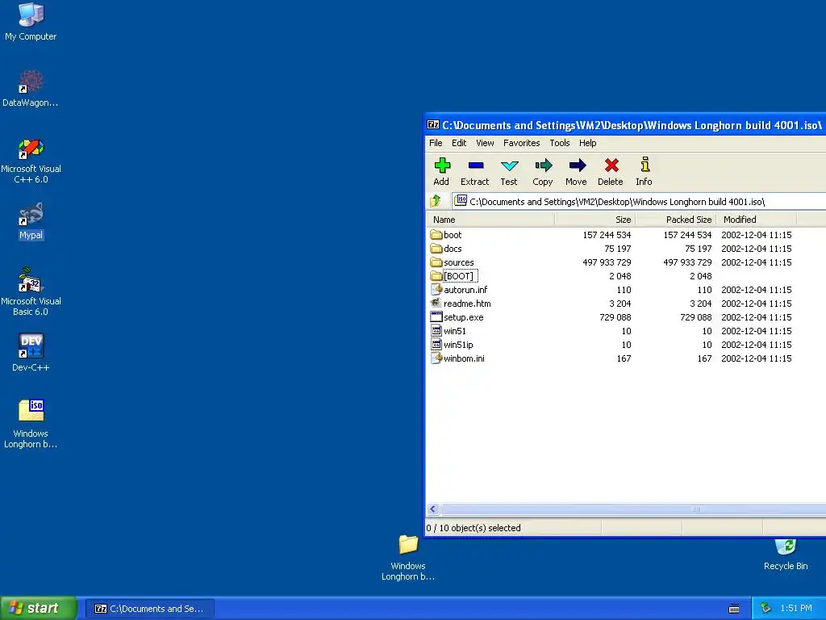Image resolution: width=826 pixels, height=620 pixels.
Task: Click the up-one-level folder icon
Action: click(436, 201)
